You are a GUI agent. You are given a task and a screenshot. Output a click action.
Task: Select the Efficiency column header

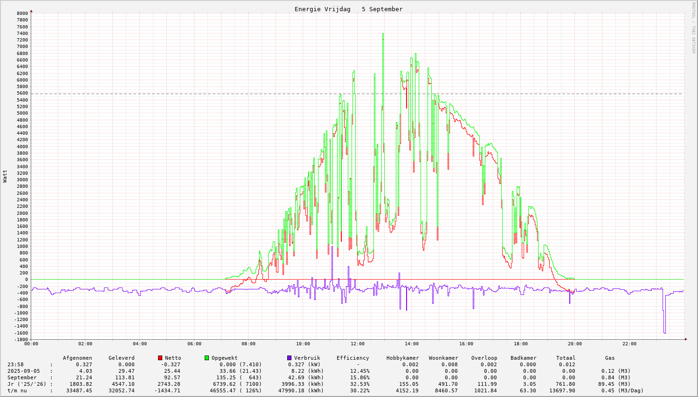pos(352,358)
